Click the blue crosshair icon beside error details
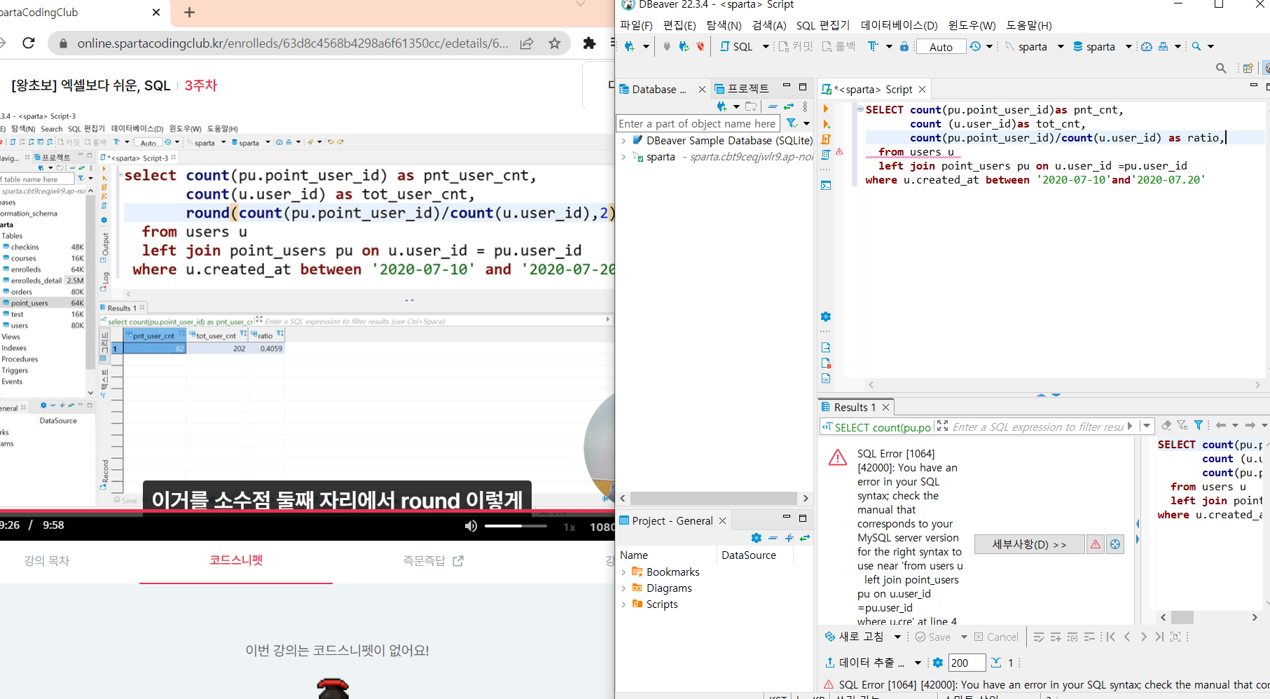Image resolution: width=1270 pixels, height=699 pixels. [x=1115, y=544]
